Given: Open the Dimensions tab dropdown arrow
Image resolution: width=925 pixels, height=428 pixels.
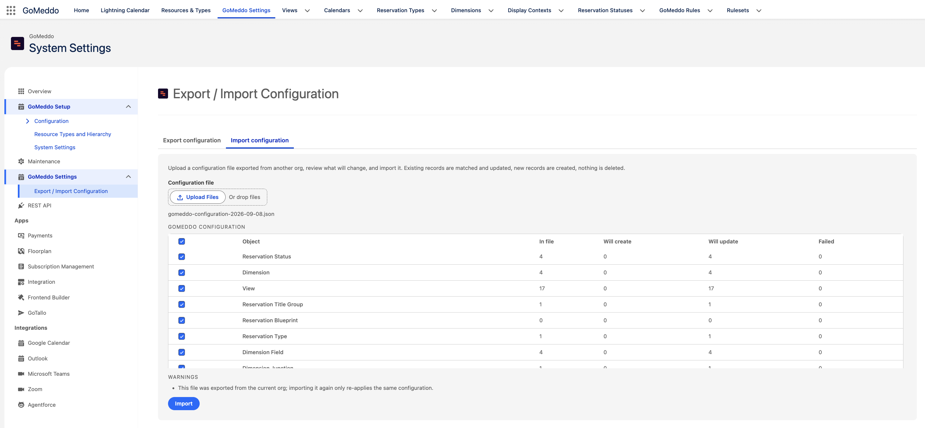Looking at the screenshot, I should coord(491,10).
